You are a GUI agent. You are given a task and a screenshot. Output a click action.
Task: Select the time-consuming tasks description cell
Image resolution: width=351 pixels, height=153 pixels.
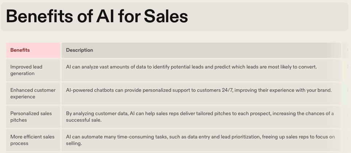(x=201, y=140)
